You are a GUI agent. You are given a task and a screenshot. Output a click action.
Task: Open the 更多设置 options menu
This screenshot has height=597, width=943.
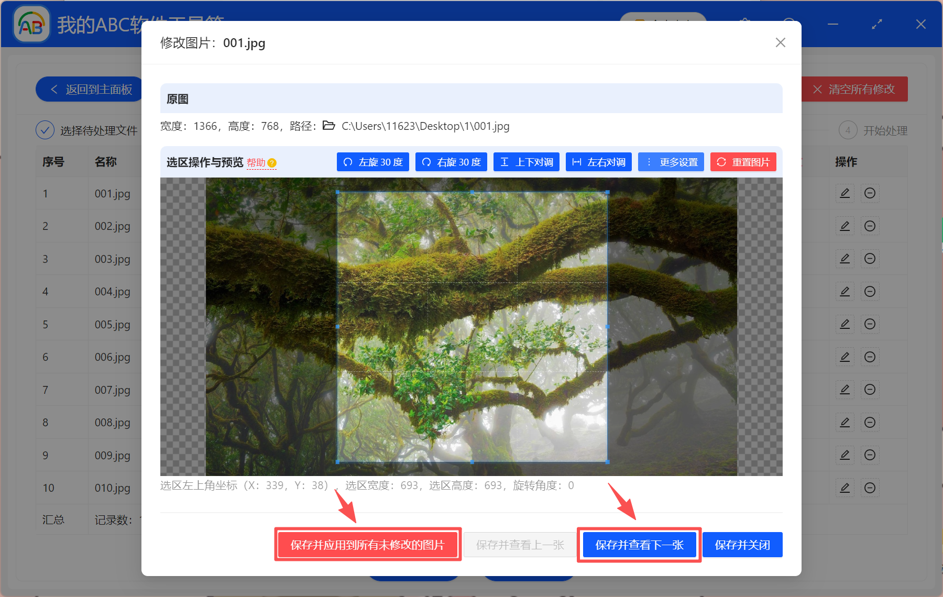click(671, 162)
